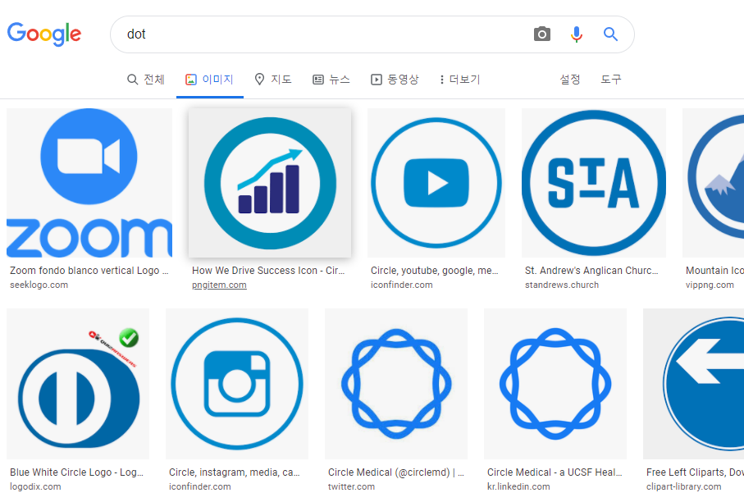Switch to the 전체 tab
Screen dimensions: 744x502
[146, 80]
